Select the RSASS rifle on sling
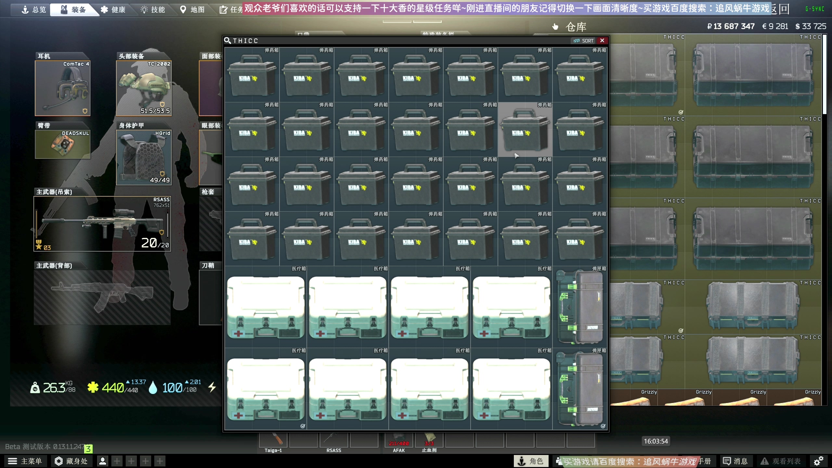Screen dimensions: 832x468 click(102, 224)
